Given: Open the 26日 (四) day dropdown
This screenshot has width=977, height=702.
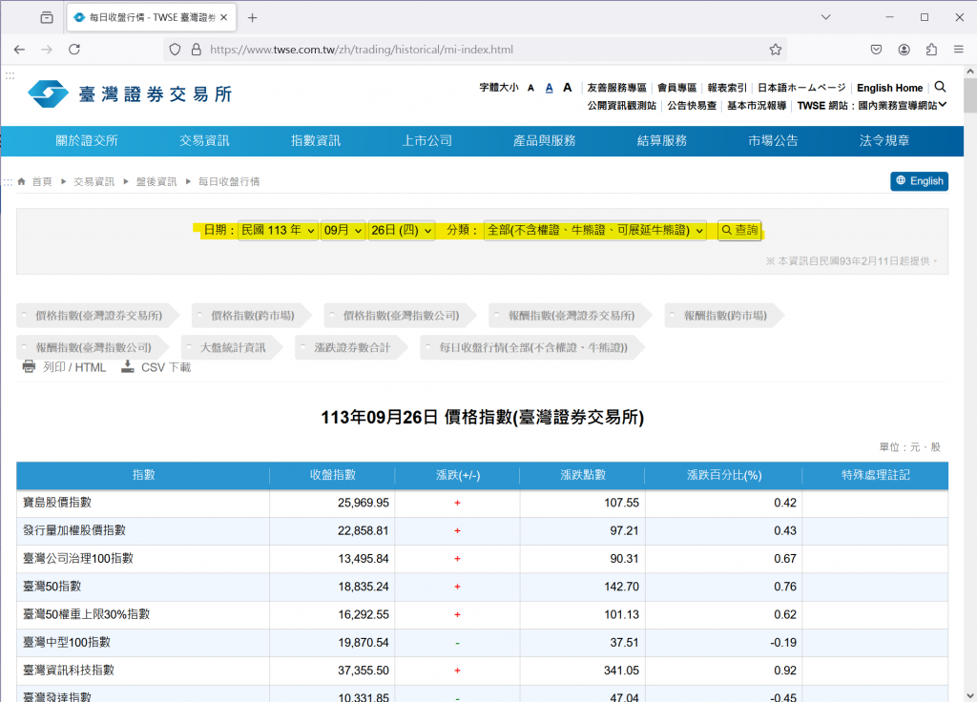Looking at the screenshot, I should pyautogui.click(x=402, y=231).
